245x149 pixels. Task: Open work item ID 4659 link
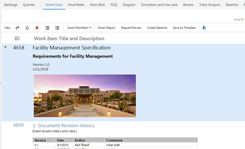(x=18, y=125)
